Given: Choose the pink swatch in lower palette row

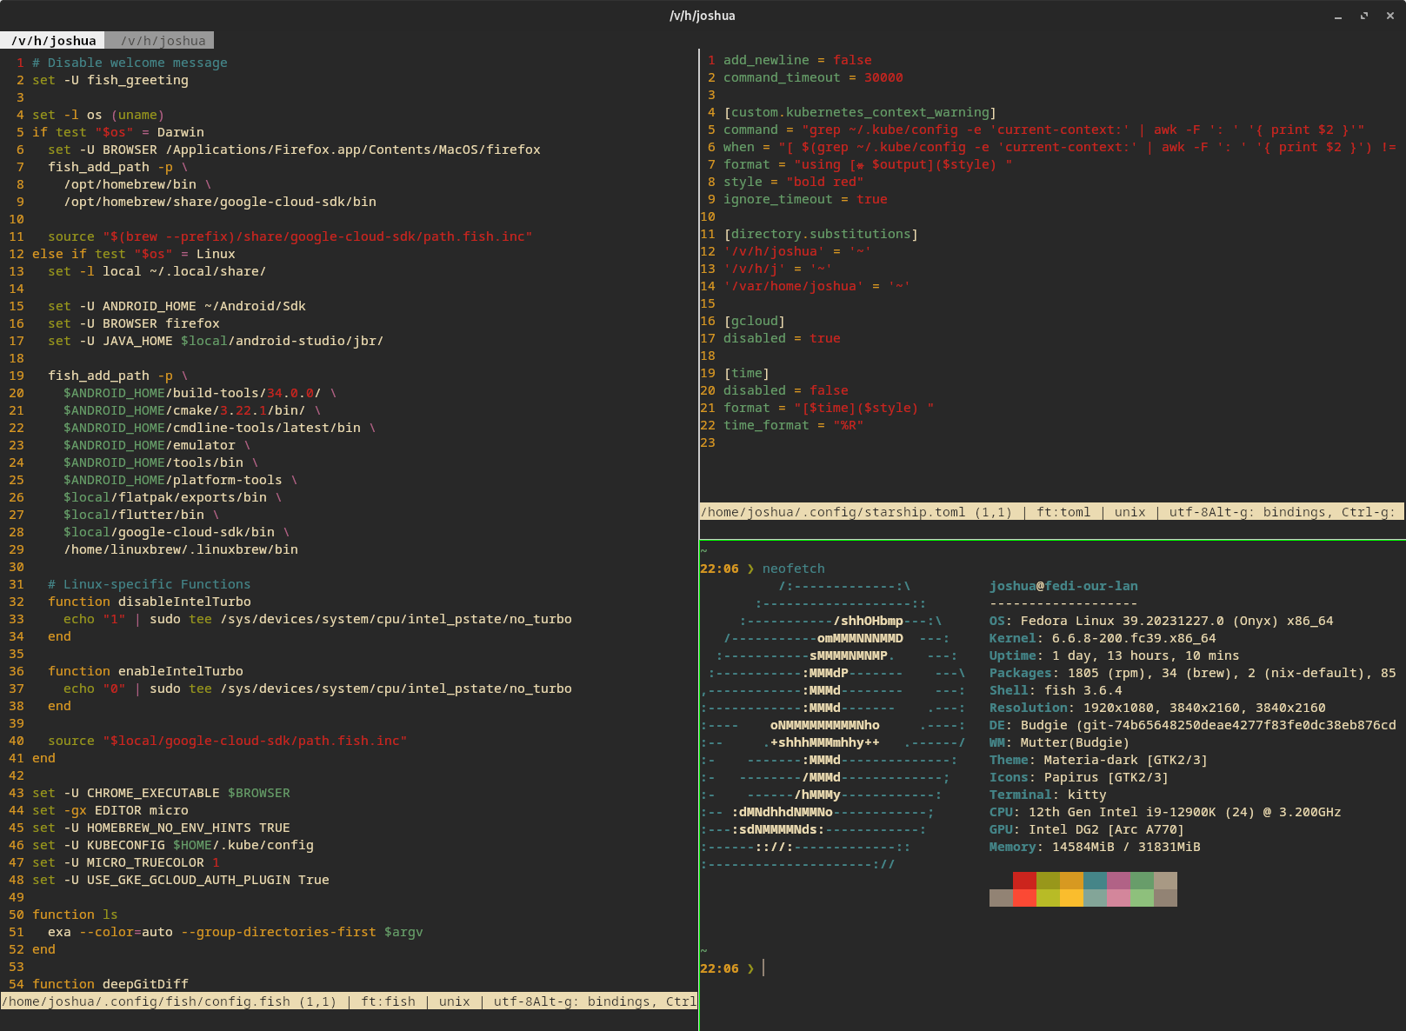Looking at the screenshot, I should (1118, 898).
